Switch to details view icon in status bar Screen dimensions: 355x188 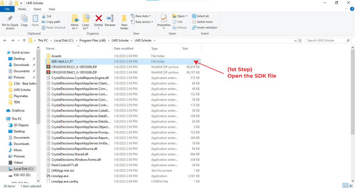tap(345, 186)
